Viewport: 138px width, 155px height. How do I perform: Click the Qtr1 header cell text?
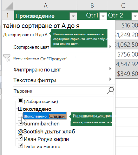(92, 16)
